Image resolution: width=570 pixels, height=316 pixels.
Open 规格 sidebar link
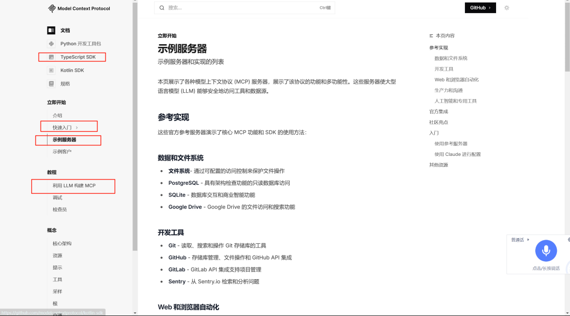[65, 84]
